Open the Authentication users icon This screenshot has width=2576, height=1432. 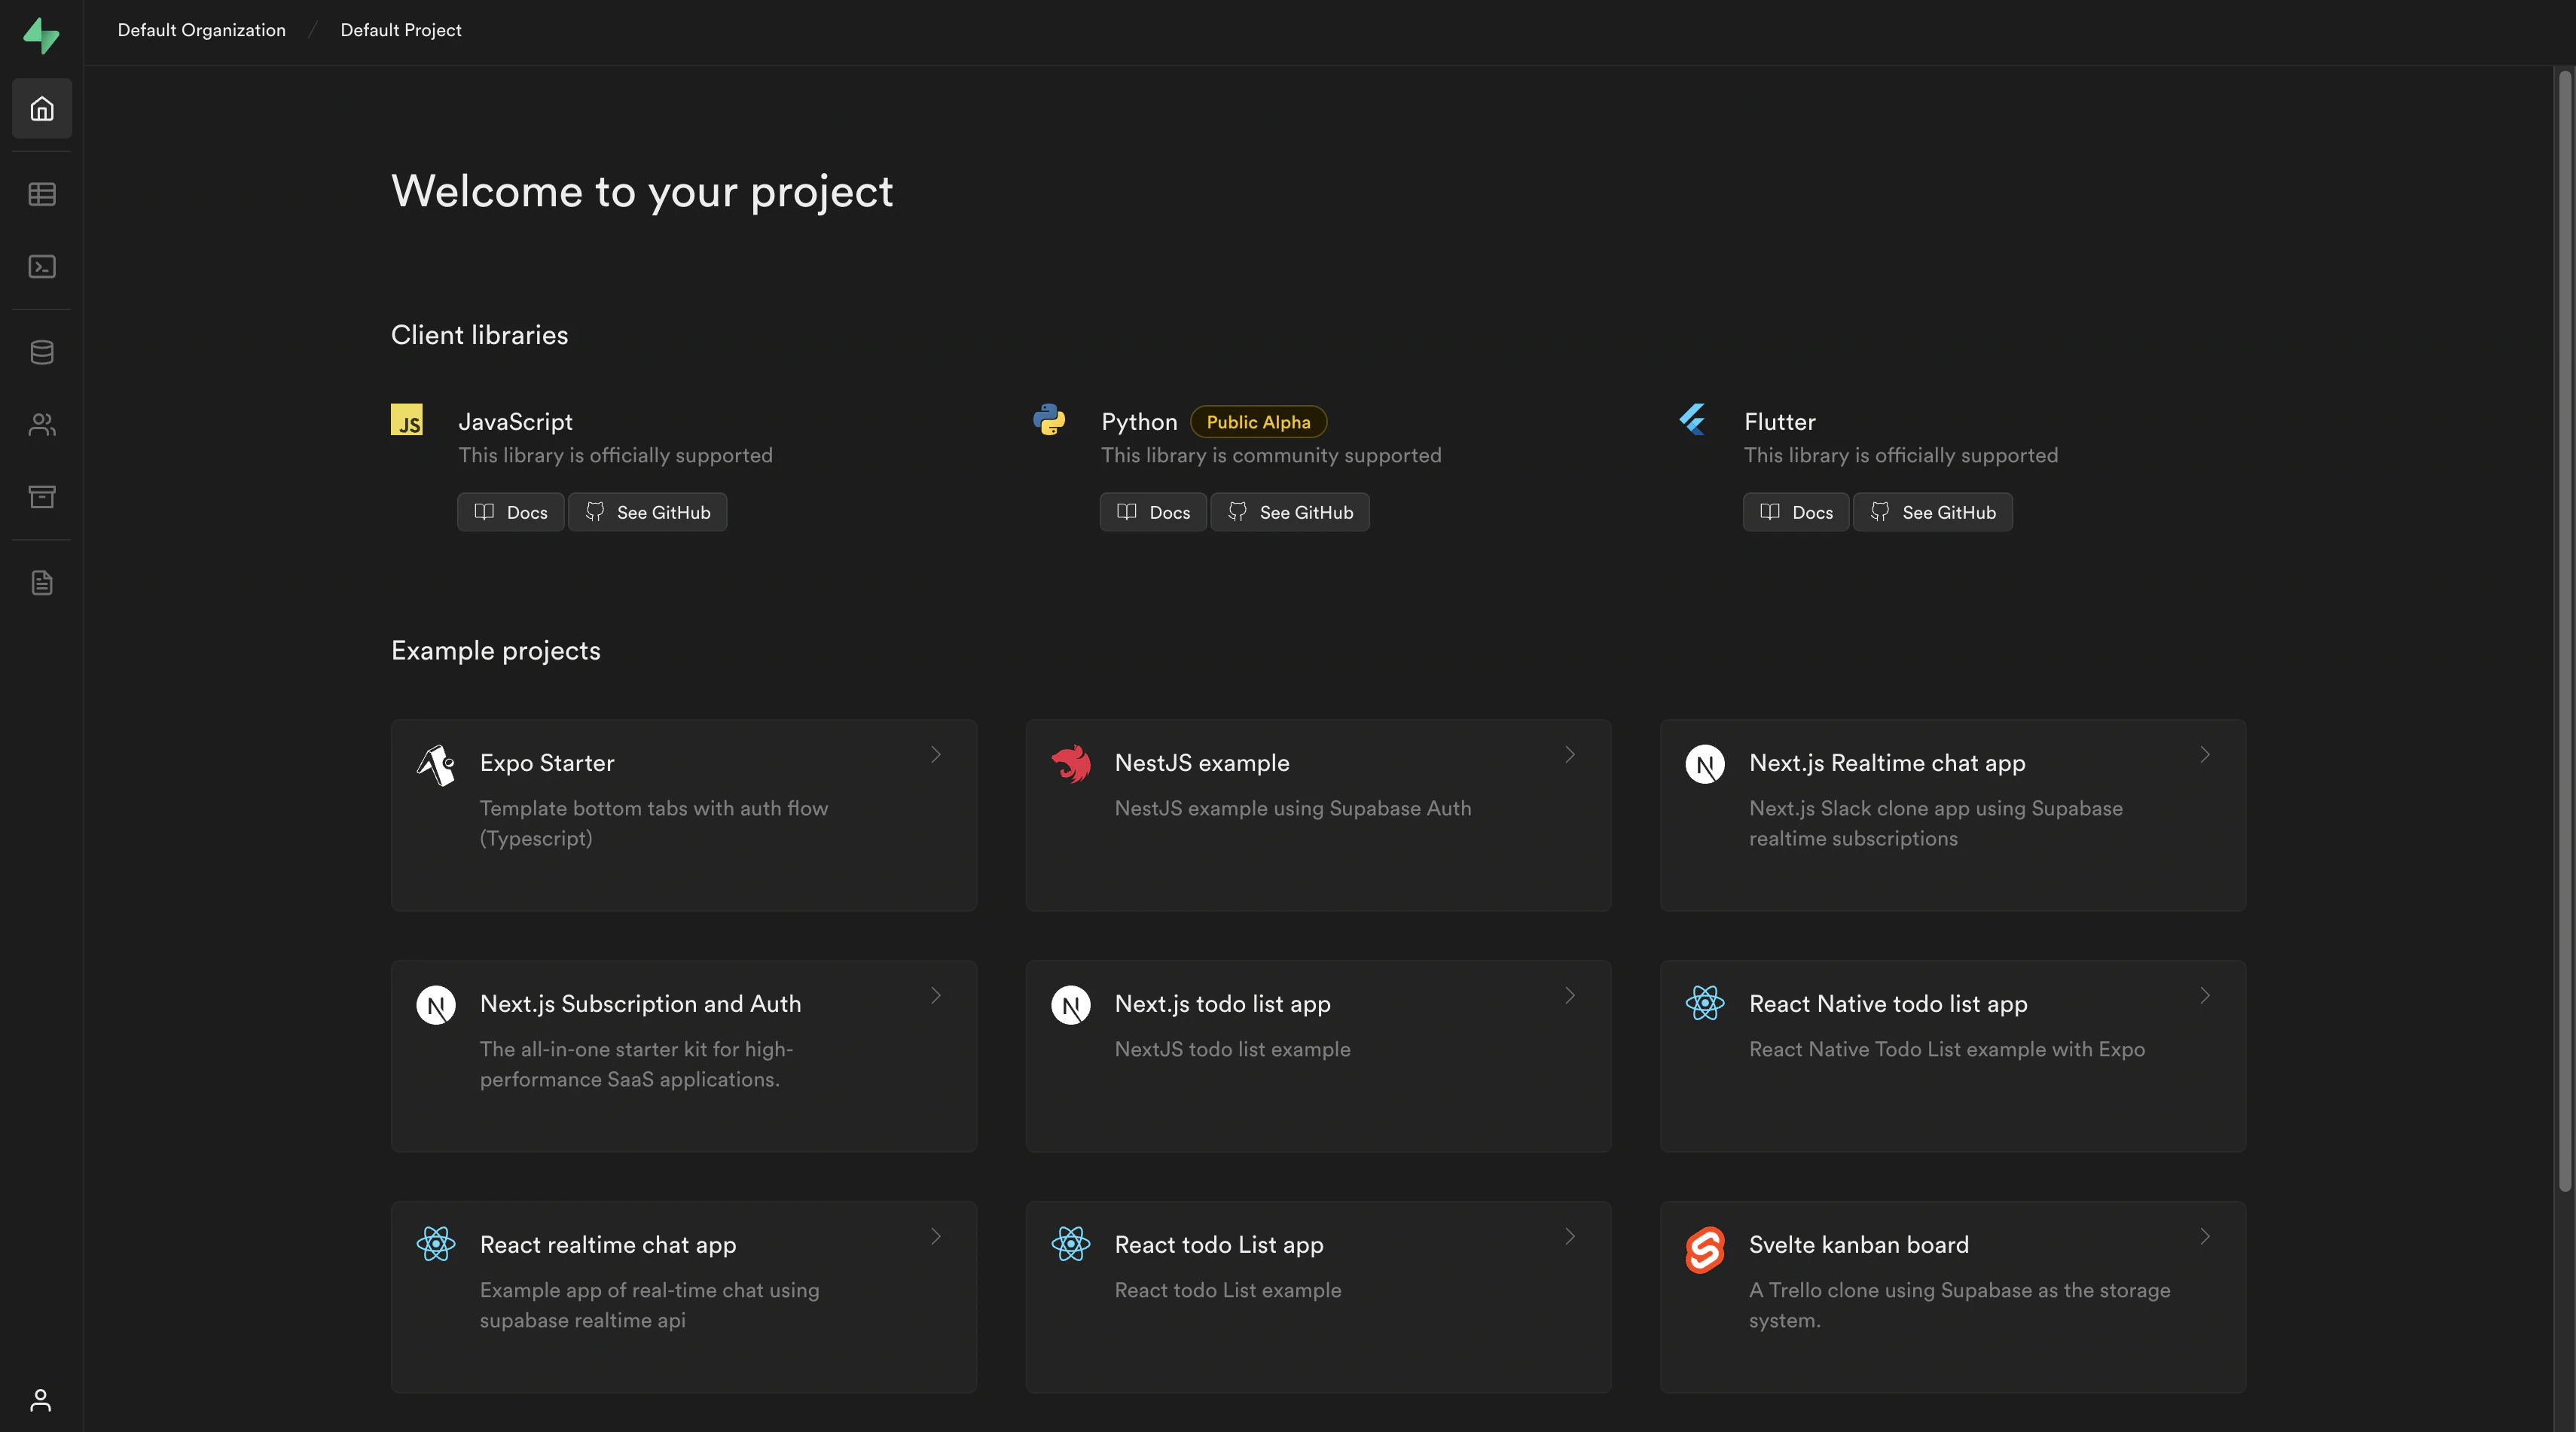[42, 425]
